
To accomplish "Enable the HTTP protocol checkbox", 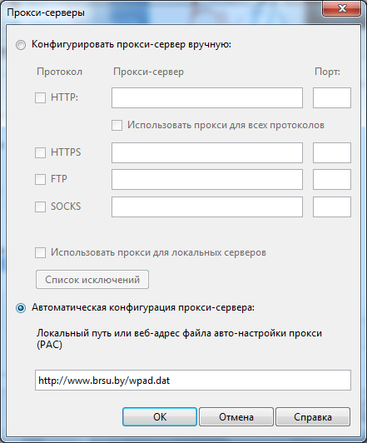I will click(41, 98).
